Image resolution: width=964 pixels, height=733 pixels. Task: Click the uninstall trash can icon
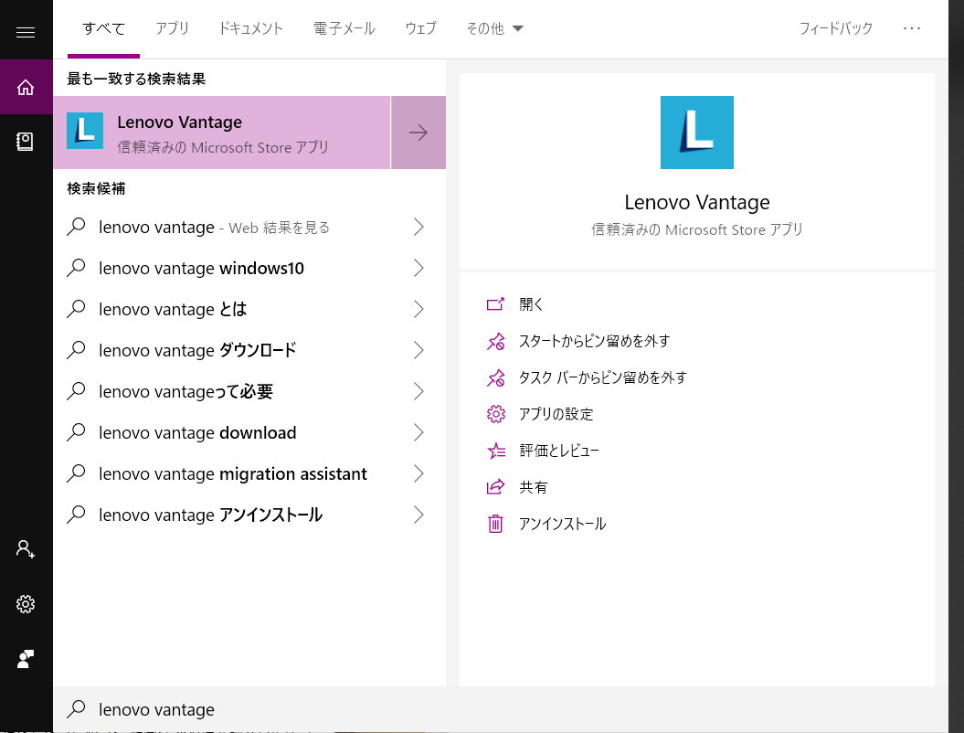click(x=495, y=524)
